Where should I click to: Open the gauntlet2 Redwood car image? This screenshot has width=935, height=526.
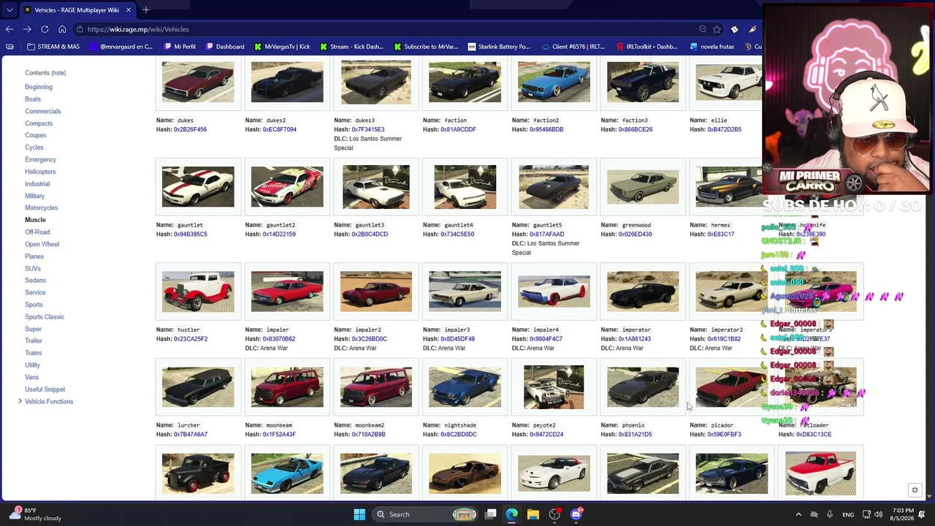[x=287, y=187]
